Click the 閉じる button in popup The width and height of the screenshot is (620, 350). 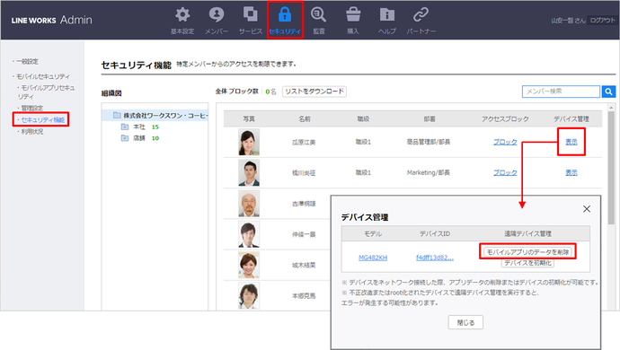[465, 322]
